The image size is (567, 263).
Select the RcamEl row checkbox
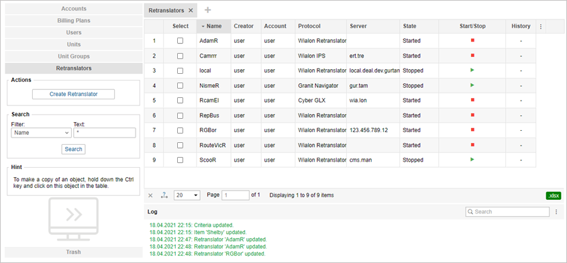[180, 101]
